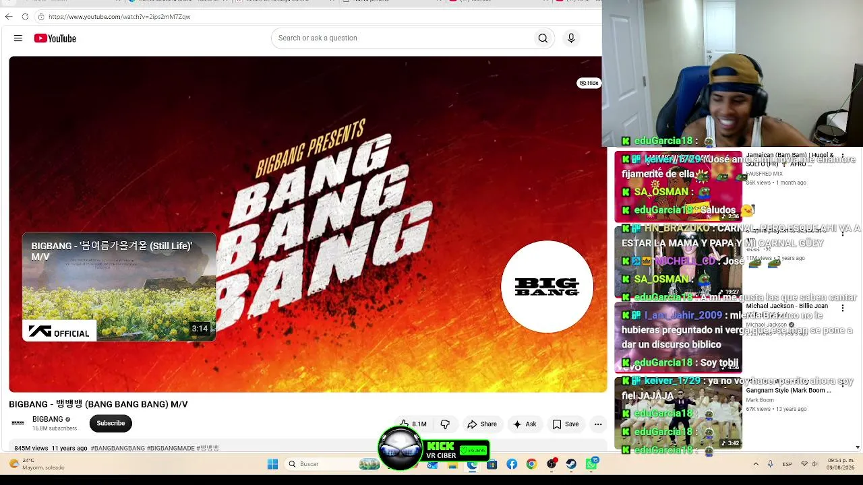Open the YouTube guide hamburger menu
The width and height of the screenshot is (863, 485).
coord(18,38)
